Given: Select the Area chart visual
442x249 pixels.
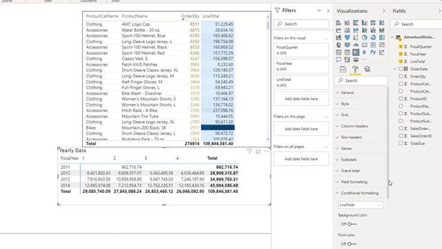Looking at the screenshot, I should tap(347, 30).
